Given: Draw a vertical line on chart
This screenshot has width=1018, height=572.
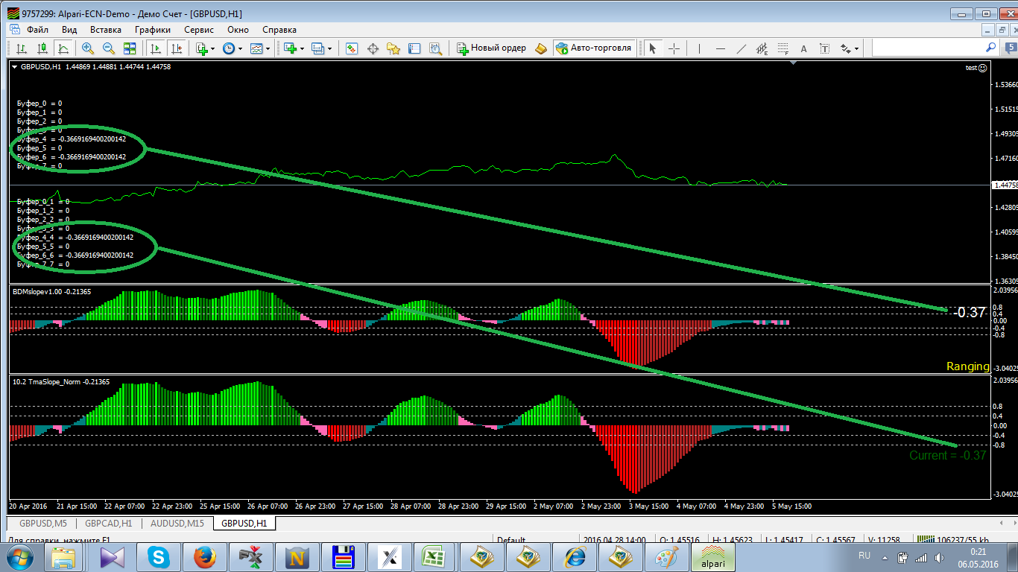Looking at the screenshot, I should click(699, 48).
